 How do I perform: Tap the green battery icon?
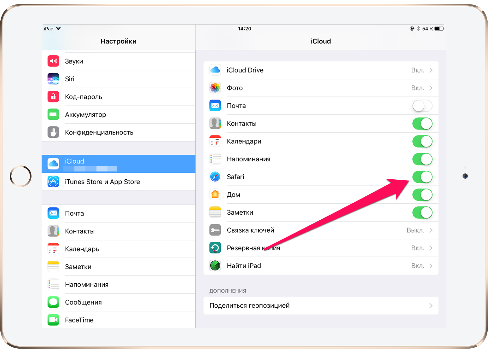point(53,114)
